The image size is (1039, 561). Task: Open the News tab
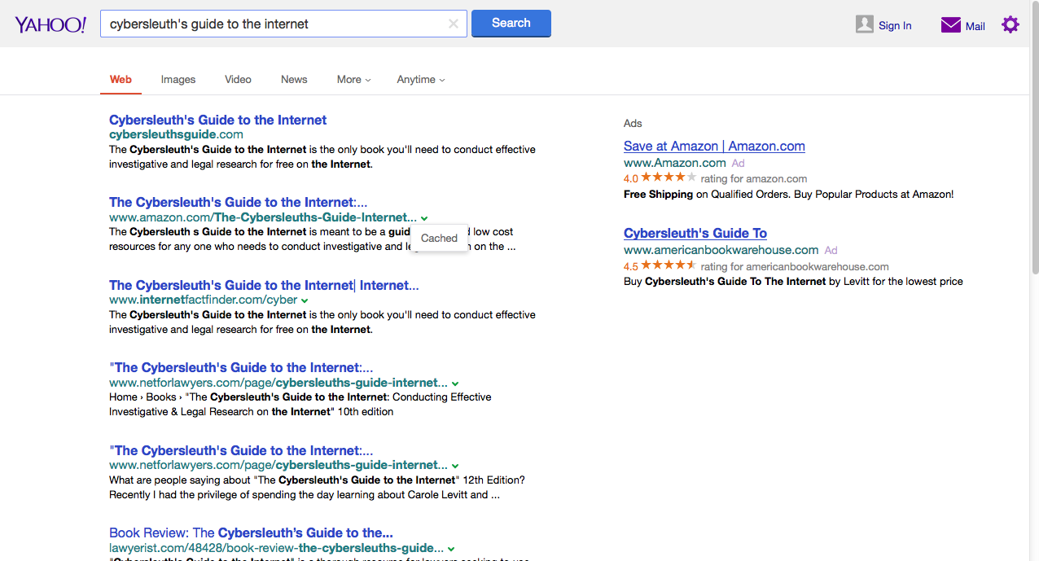(x=294, y=80)
